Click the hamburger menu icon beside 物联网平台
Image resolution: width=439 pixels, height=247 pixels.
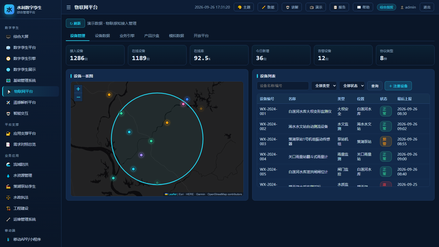point(69,7)
